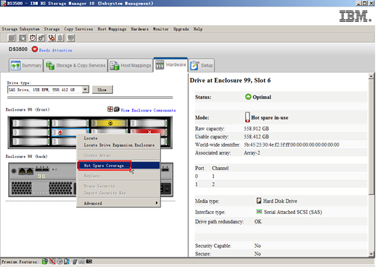
Task: Click scroll up arrow of drive details
Action: click(371, 77)
